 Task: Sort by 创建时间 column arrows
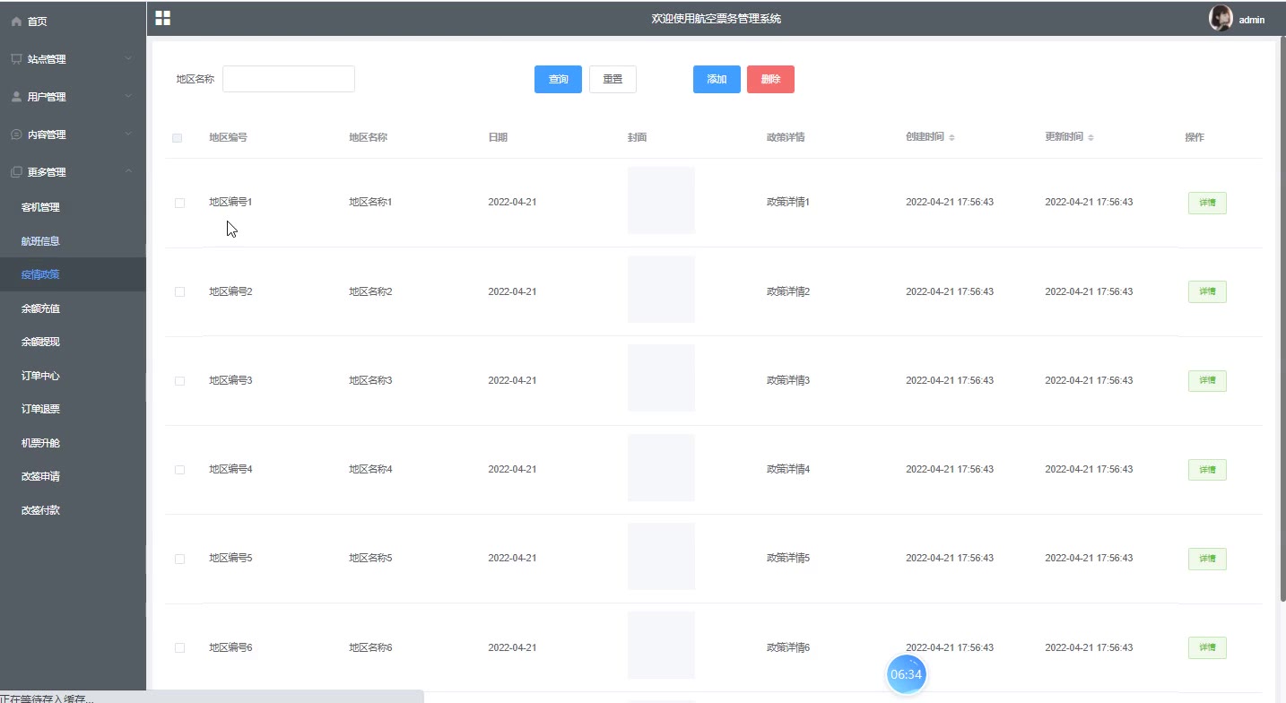951,138
